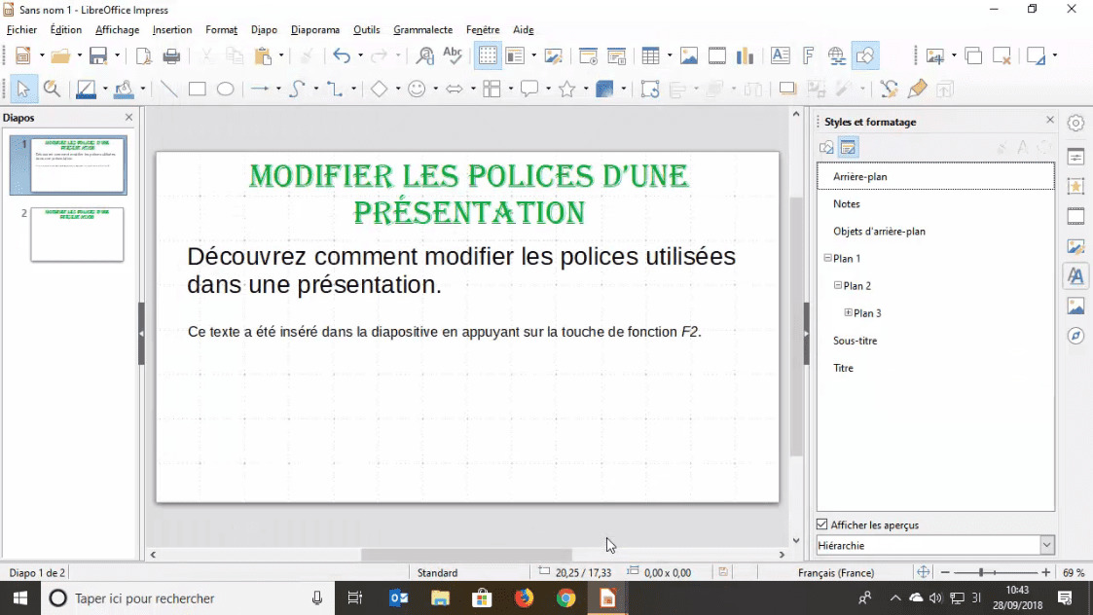
Task: Open the Insertion menu
Action: point(172,30)
